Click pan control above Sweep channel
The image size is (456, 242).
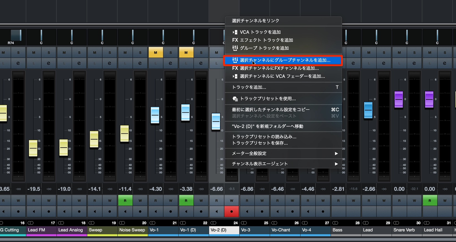(x=102, y=37)
